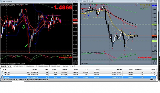Sort by the Lucro column header
Image resolution: width=160 pixels, height=93 pixels.
pyautogui.click(x=150, y=70)
